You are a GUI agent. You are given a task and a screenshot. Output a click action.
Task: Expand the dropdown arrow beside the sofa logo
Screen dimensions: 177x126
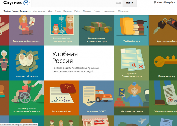(29, 3)
